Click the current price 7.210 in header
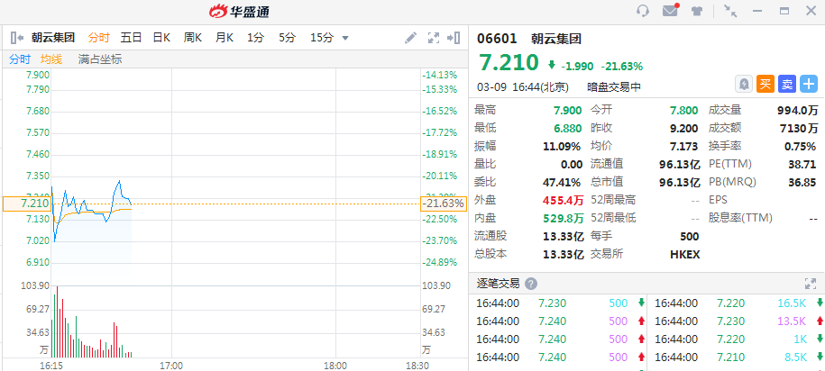Viewport: 825px width, 371px height. click(509, 62)
